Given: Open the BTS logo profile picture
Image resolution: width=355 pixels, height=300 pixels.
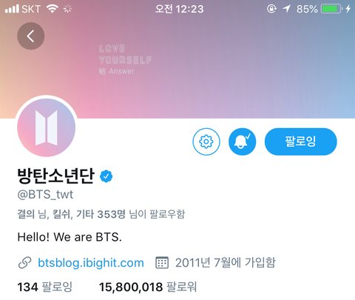Looking at the screenshot, I should 47,127.
